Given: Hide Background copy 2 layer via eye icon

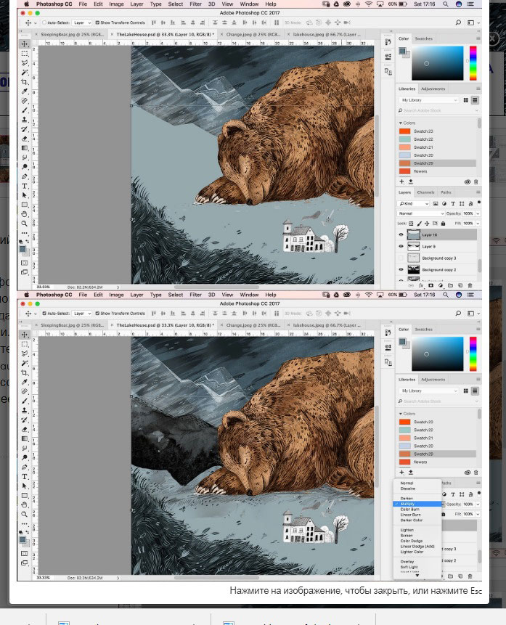Looking at the screenshot, I should point(401,269).
